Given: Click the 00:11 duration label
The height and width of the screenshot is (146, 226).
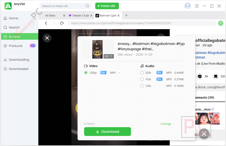Looking at the screenshot, I should tap(108, 56).
